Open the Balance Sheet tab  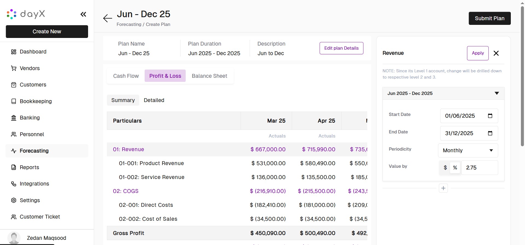tap(209, 76)
